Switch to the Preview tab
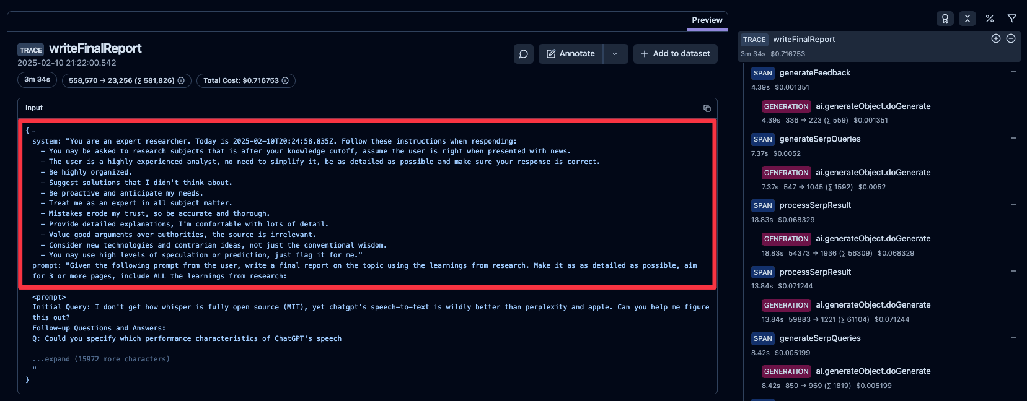 pyautogui.click(x=707, y=20)
